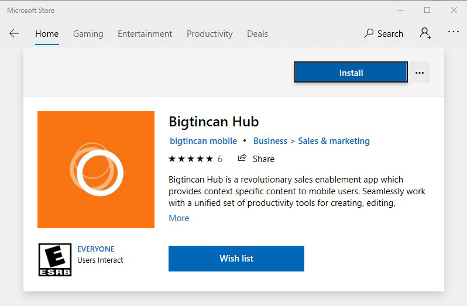The width and height of the screenshot is (467, 306).
Task: Maximize the Microsoft Store window
Action: click(427, 10)
